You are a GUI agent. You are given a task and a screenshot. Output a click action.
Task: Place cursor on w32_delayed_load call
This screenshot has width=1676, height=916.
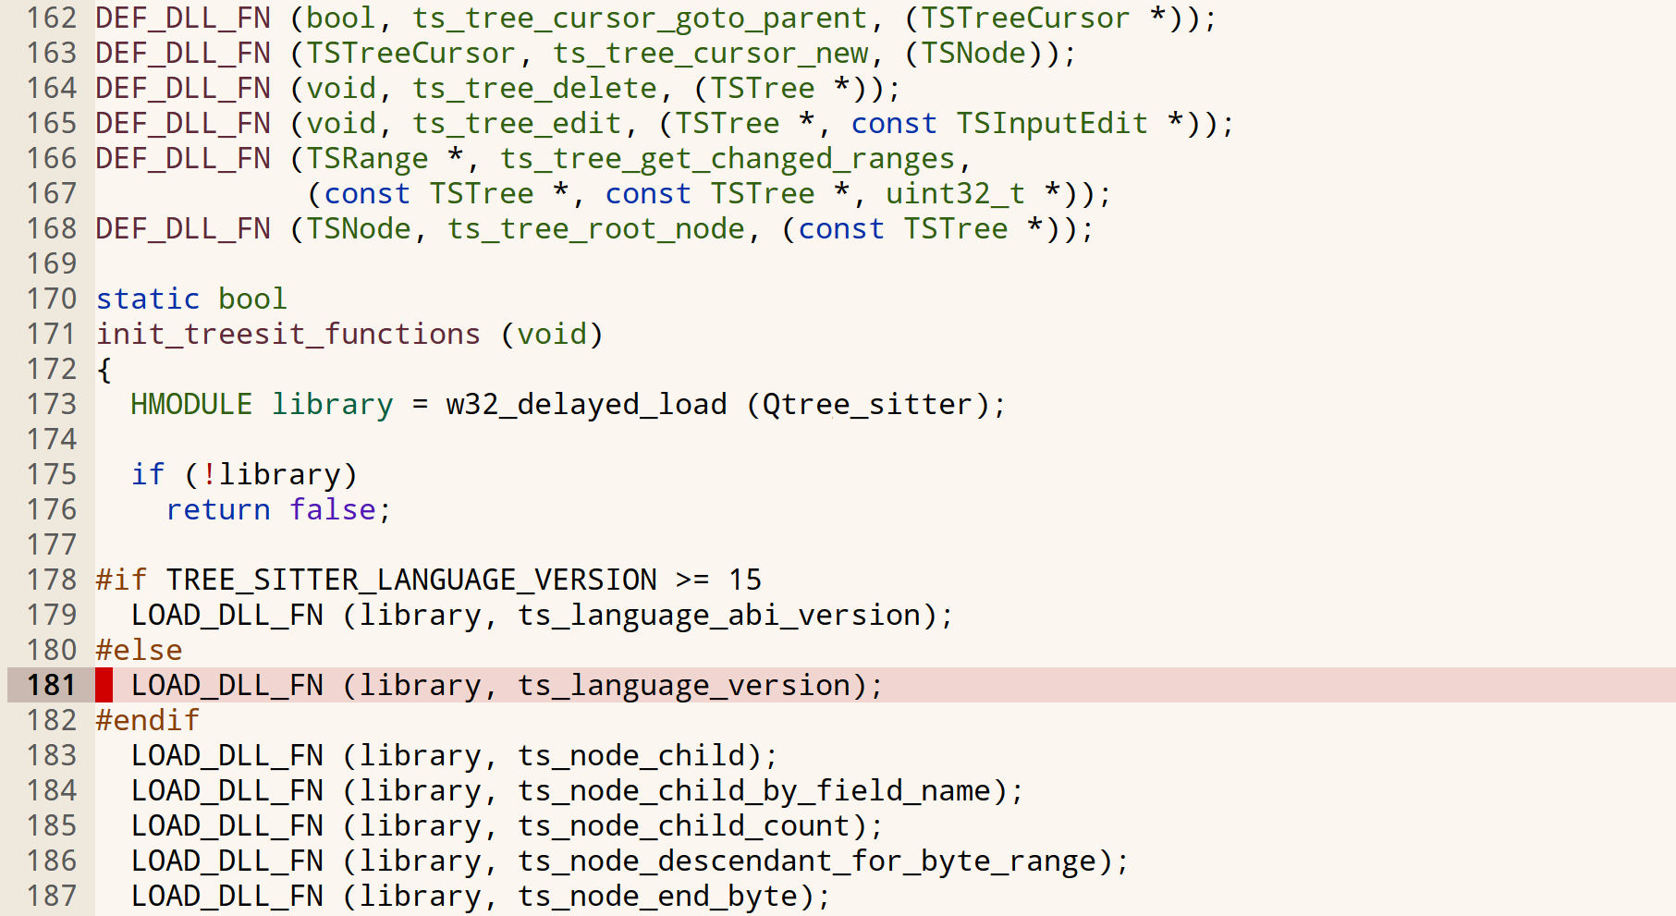586,404
